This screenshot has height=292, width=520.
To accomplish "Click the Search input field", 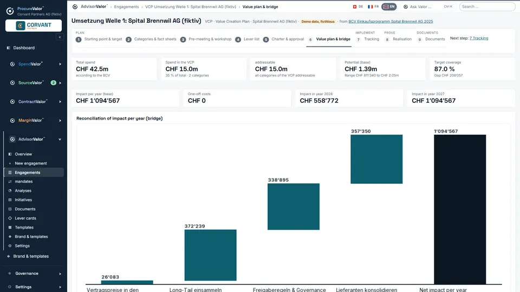I will coord(487,6).
